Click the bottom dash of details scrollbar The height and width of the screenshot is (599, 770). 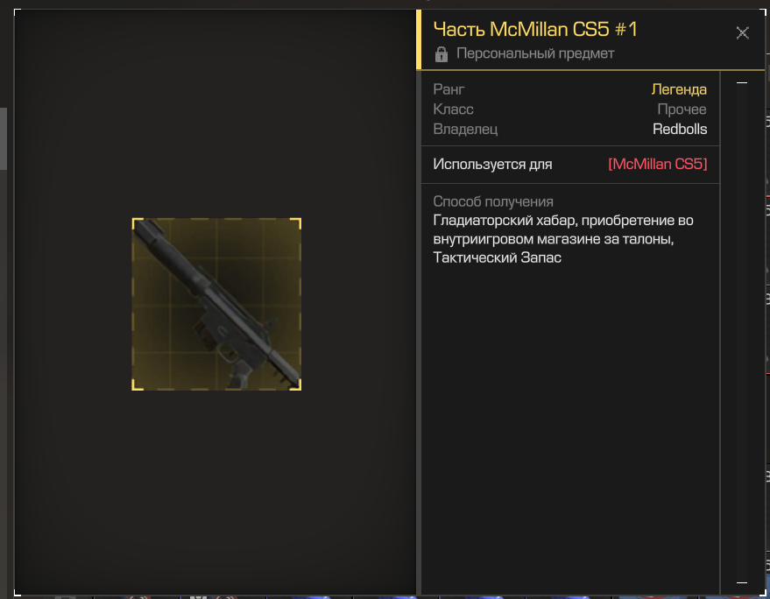click(741, 582)
